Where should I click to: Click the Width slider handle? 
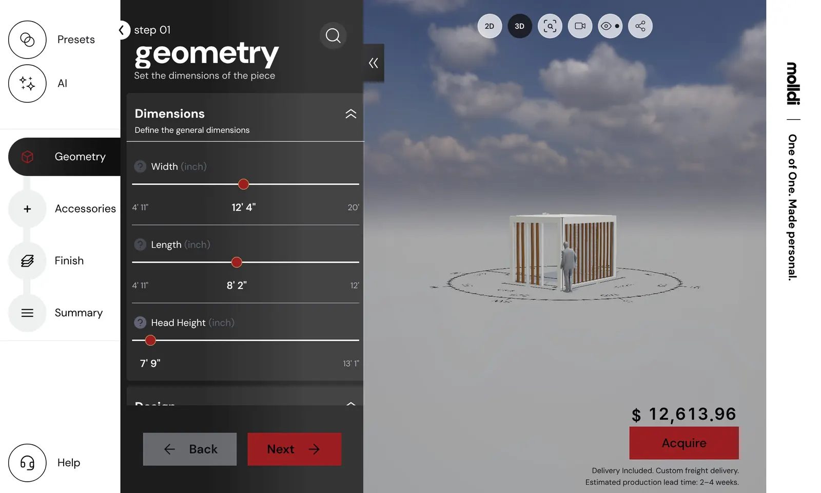pos(244,184)
